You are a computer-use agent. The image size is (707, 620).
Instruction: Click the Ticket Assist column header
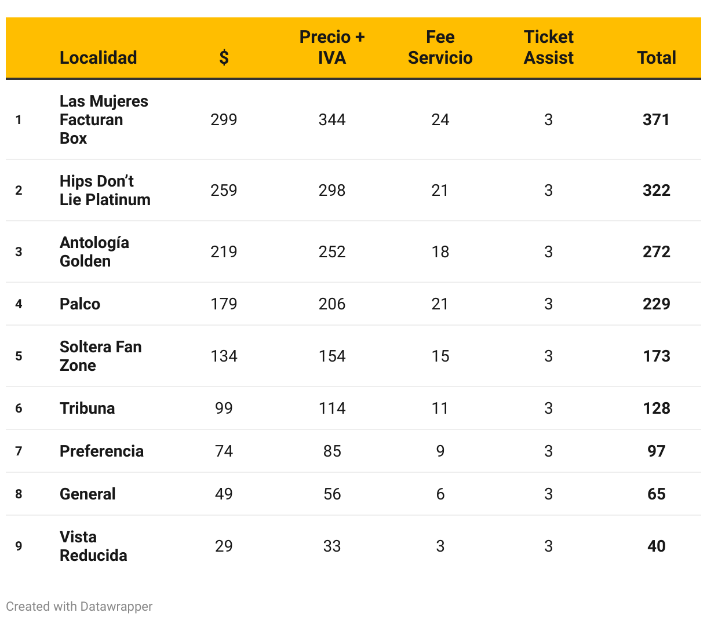coord(548,47)
